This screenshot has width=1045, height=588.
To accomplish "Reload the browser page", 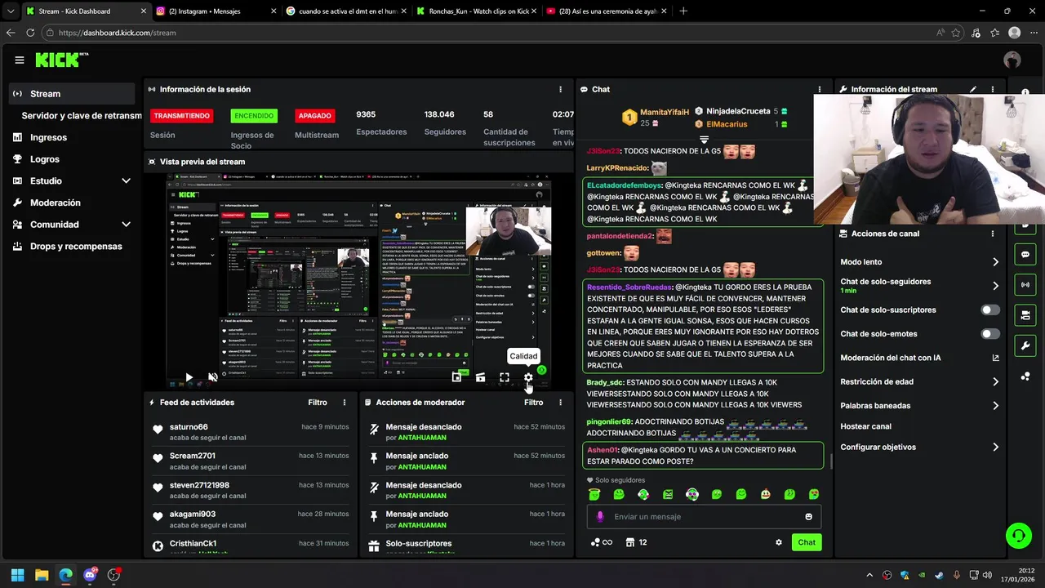I will tap(30, 33).
